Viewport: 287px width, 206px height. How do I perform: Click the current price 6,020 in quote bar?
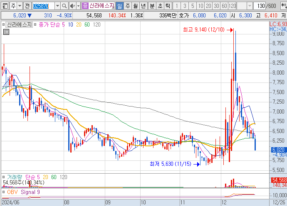pyautogui.click(x=20, y=15)
